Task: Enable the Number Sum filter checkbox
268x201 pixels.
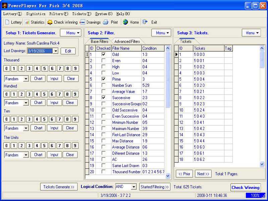Action: (104, 85)
